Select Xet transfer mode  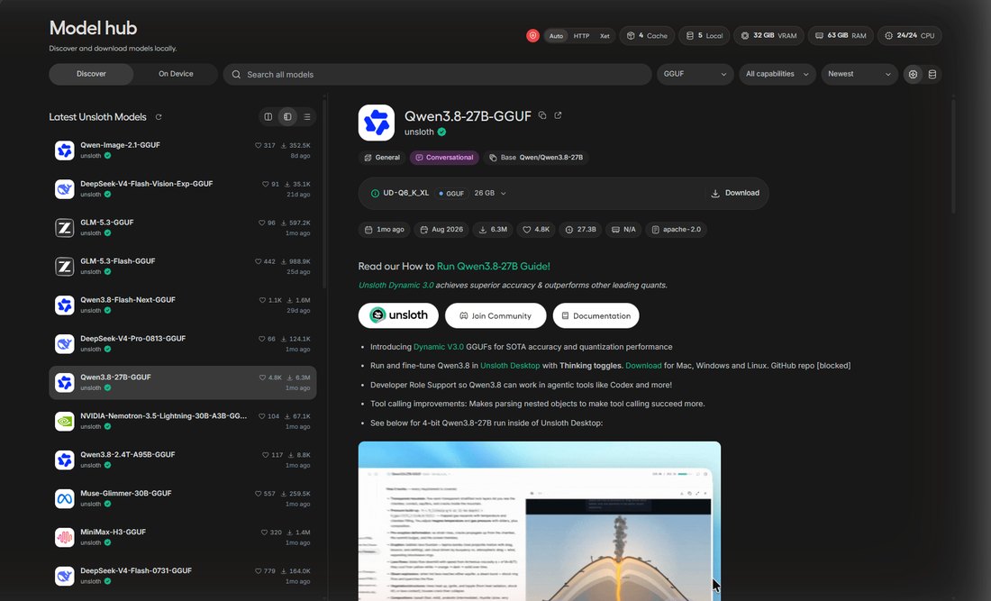point(605,36)
